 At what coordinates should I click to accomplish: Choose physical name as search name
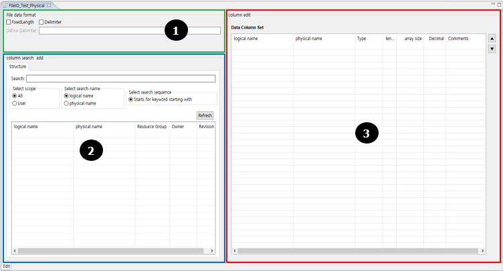66,103
